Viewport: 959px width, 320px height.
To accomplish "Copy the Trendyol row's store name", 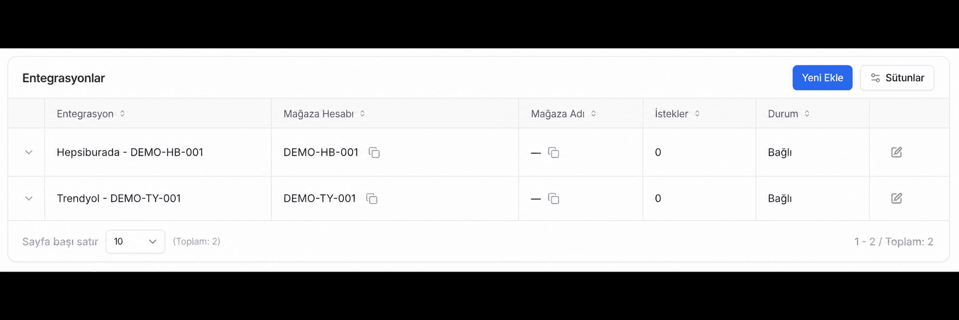I will click(553, 199).
